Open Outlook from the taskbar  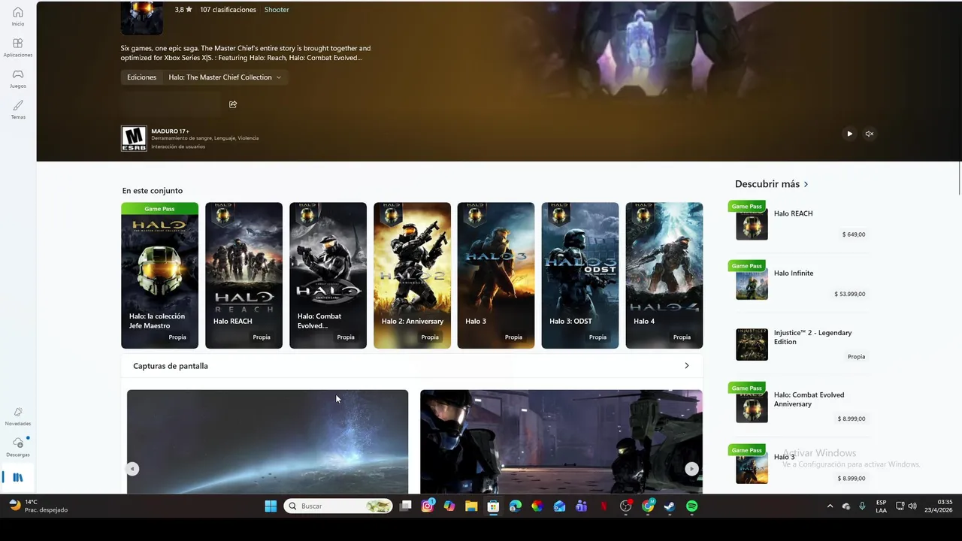click(559, 506)
